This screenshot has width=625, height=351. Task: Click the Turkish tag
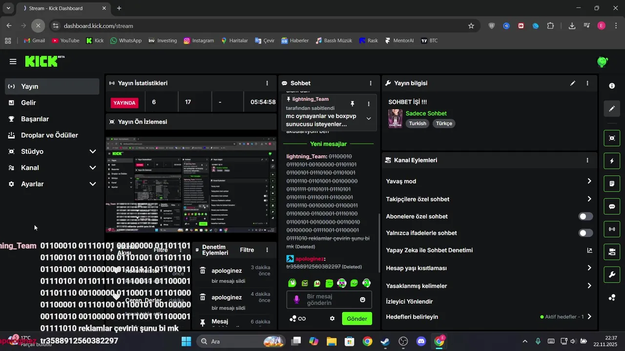point(417,124)
